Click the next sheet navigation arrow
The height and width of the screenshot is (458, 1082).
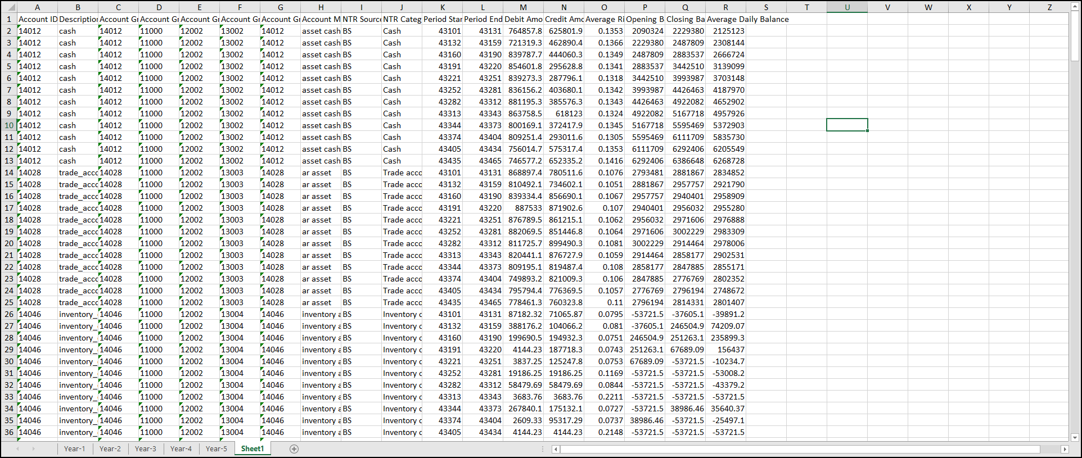pos(34,448)
